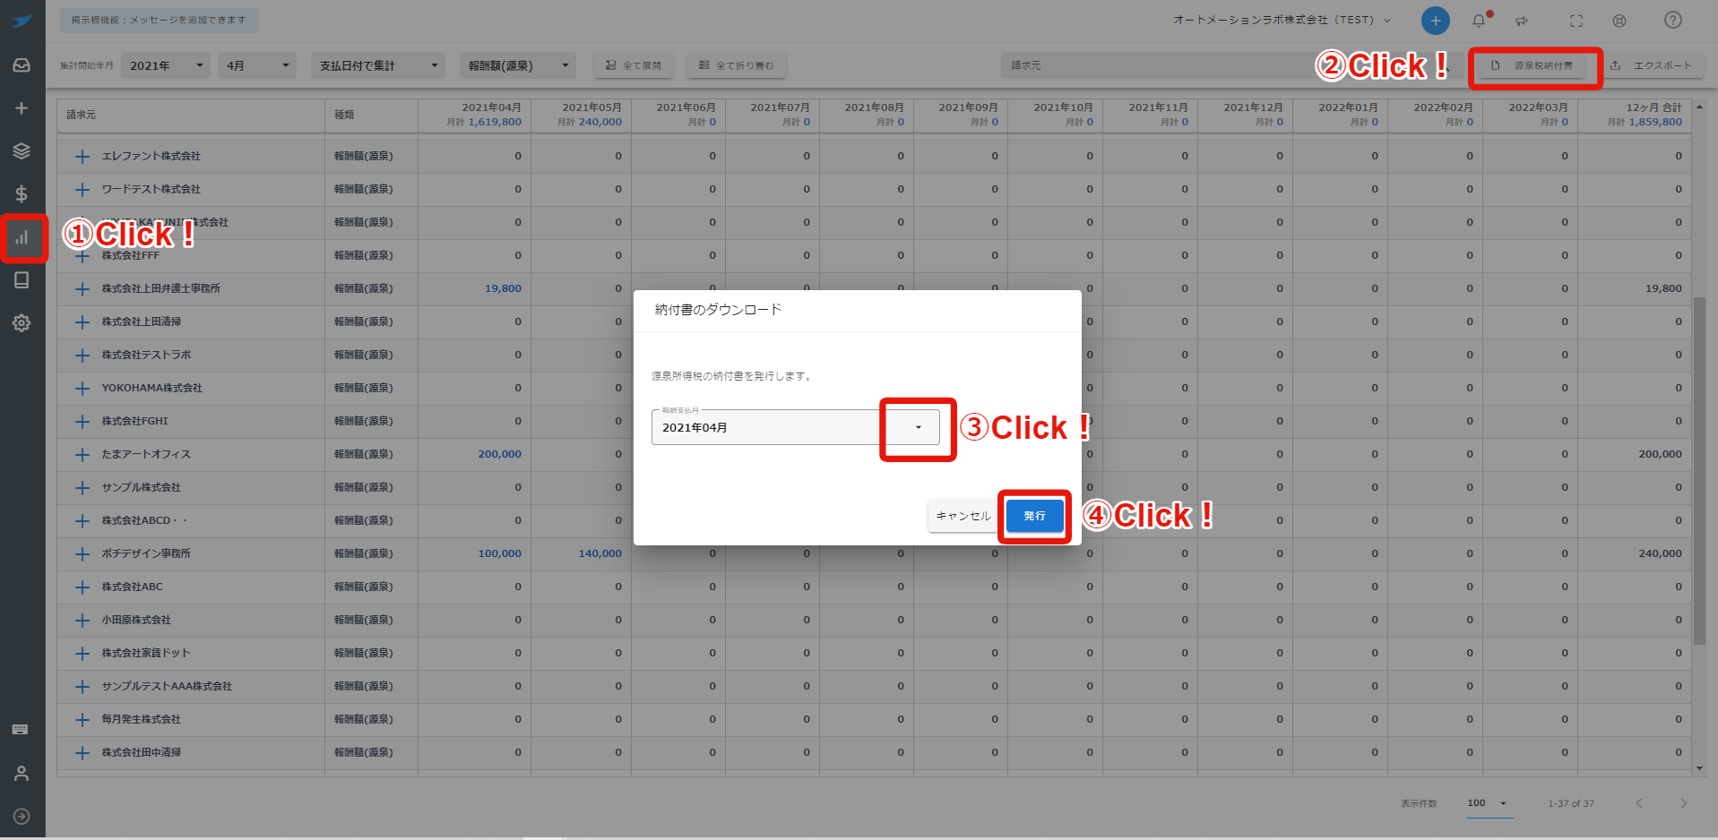The image size is (1718, 840).
Task: Click the 源泉税納付書 button
Action: (1531, 65)
